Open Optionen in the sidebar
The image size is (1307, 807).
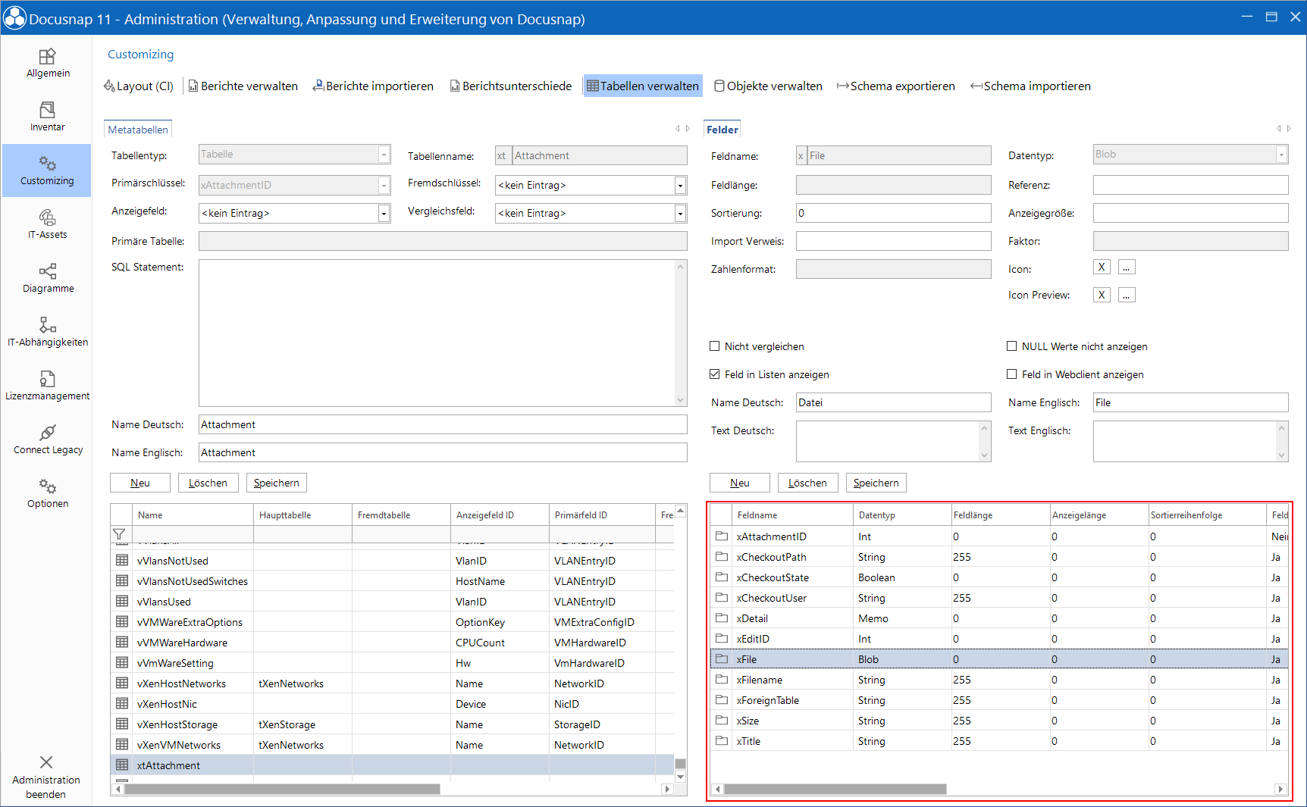[x=47, y=493]
